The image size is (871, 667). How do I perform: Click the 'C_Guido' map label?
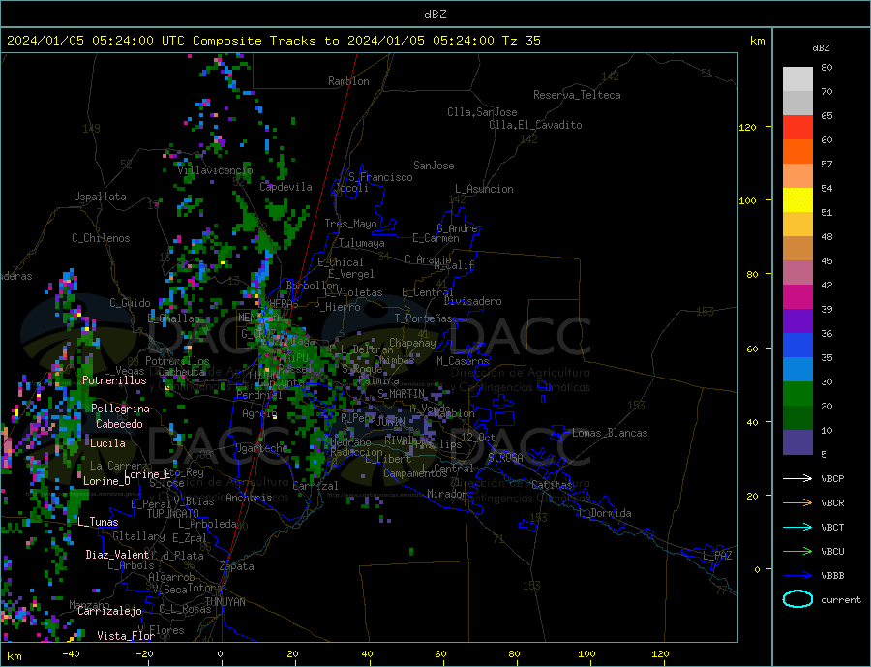(x=130, y=303)
